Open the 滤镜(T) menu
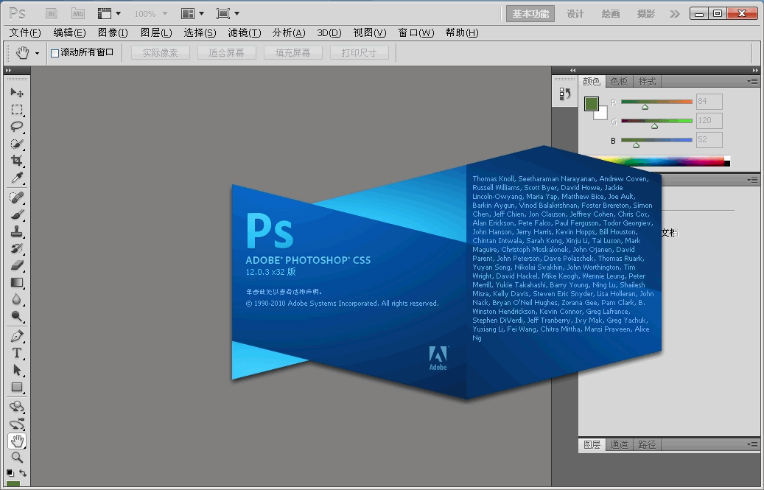Viewport: 764px width, 490px height. (x=245, y=32)
